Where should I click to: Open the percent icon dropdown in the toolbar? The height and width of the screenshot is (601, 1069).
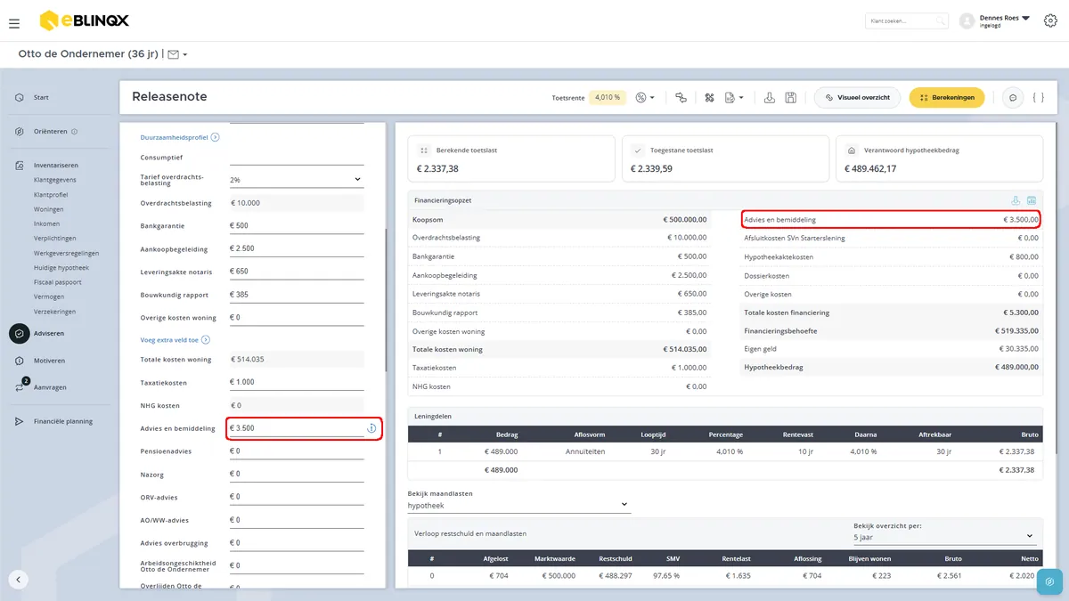pos(645,97)
